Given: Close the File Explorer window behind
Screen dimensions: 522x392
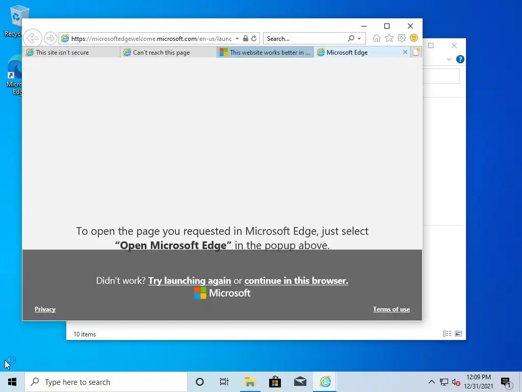Looking at the screenshot, I should [454, 45].
